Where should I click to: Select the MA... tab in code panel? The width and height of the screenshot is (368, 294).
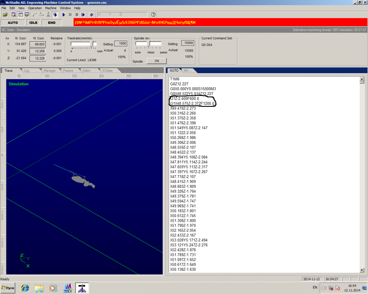click(x=187, y=70)
